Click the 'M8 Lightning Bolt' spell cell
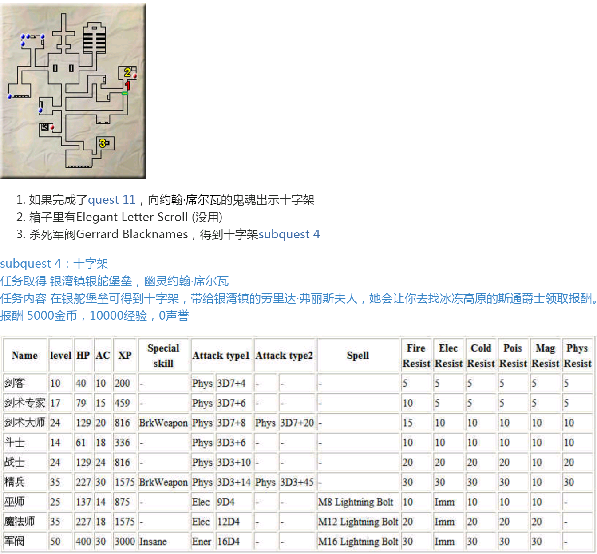 point(358,502)
